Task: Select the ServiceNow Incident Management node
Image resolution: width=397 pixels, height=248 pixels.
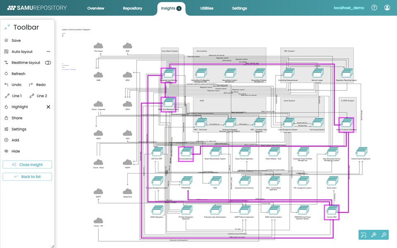Action: click(230, 74)
